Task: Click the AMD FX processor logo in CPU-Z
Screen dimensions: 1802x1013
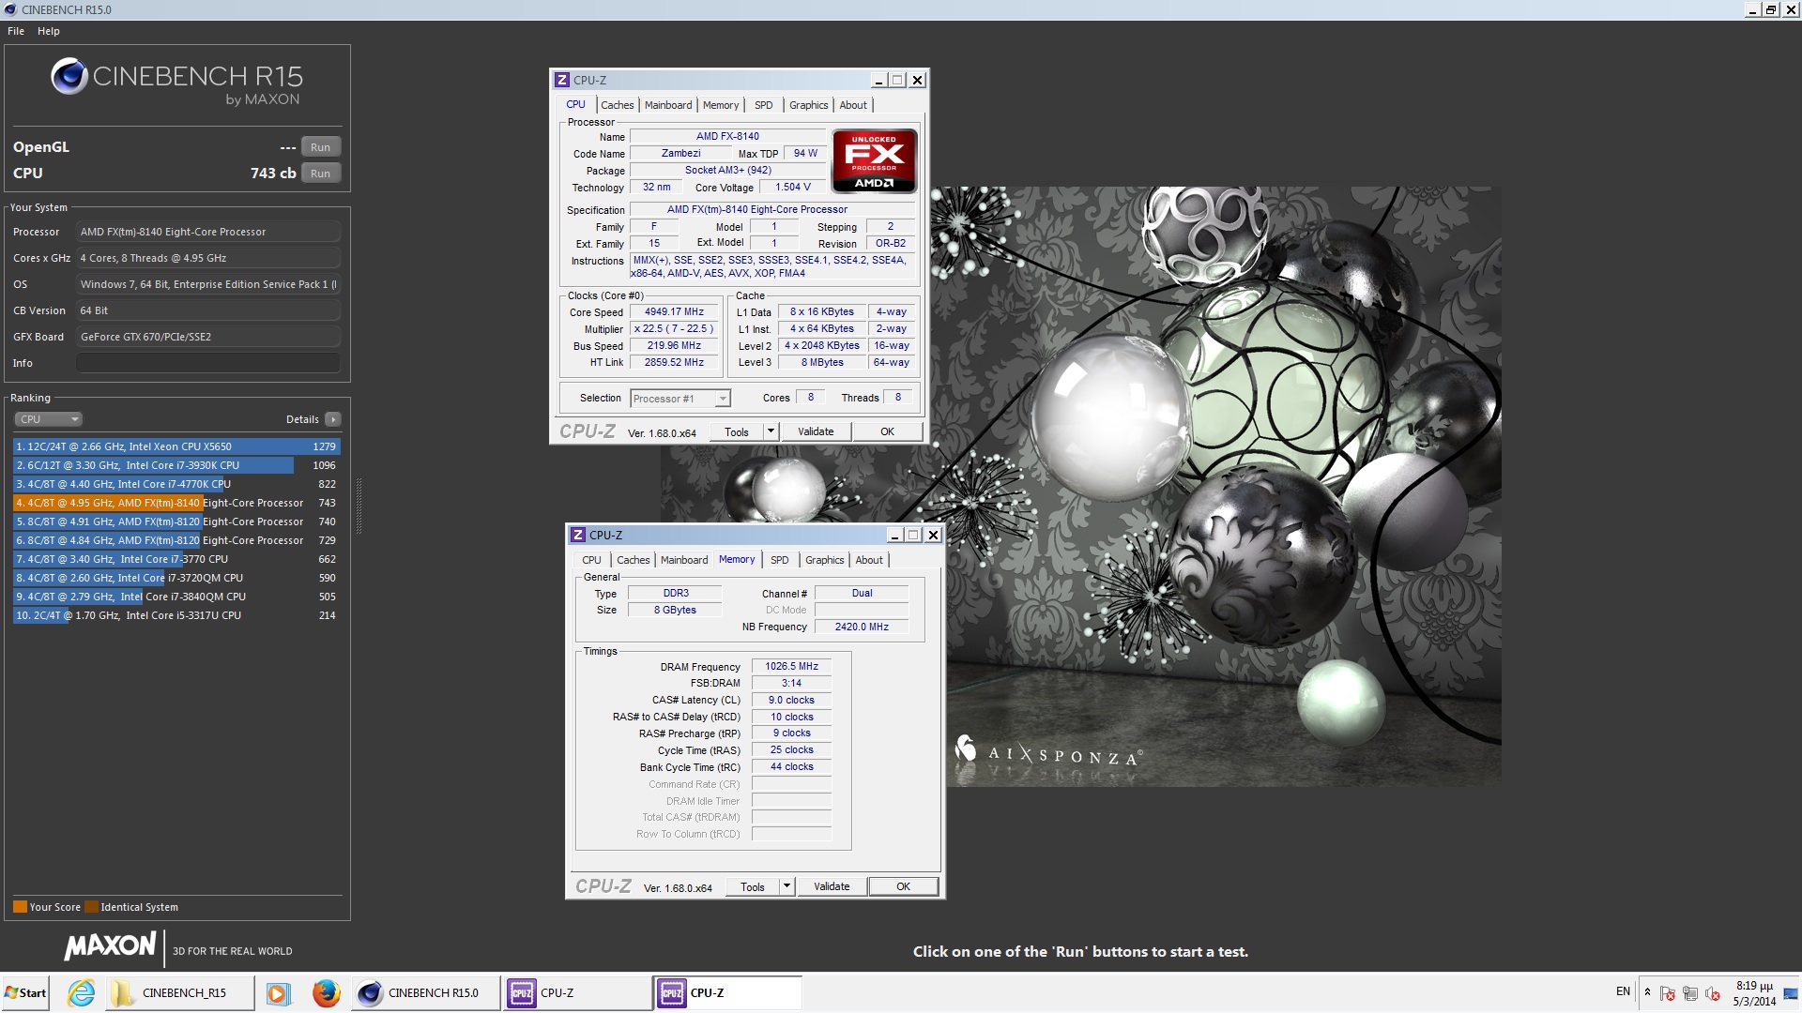Action: pyautogui.click(x=874, y=161)
